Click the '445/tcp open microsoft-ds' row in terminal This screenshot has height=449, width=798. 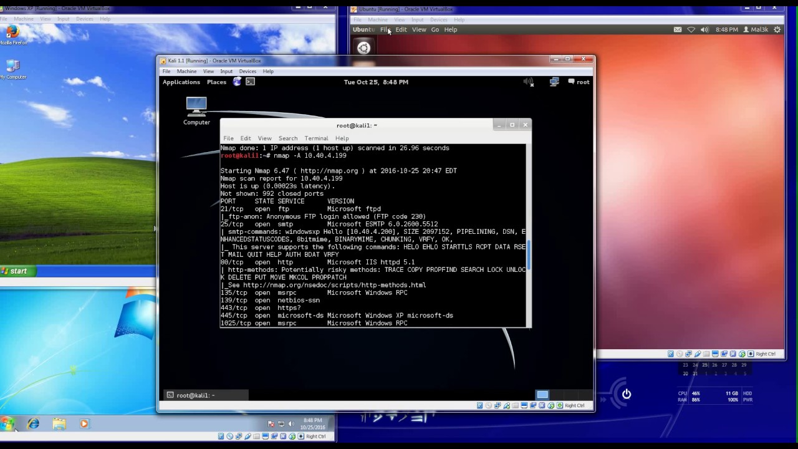coord(337,316)
